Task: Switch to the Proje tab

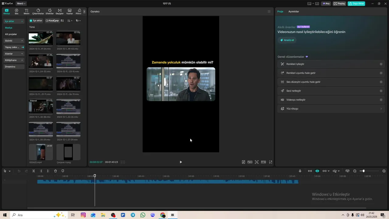Action: point(280,12)
